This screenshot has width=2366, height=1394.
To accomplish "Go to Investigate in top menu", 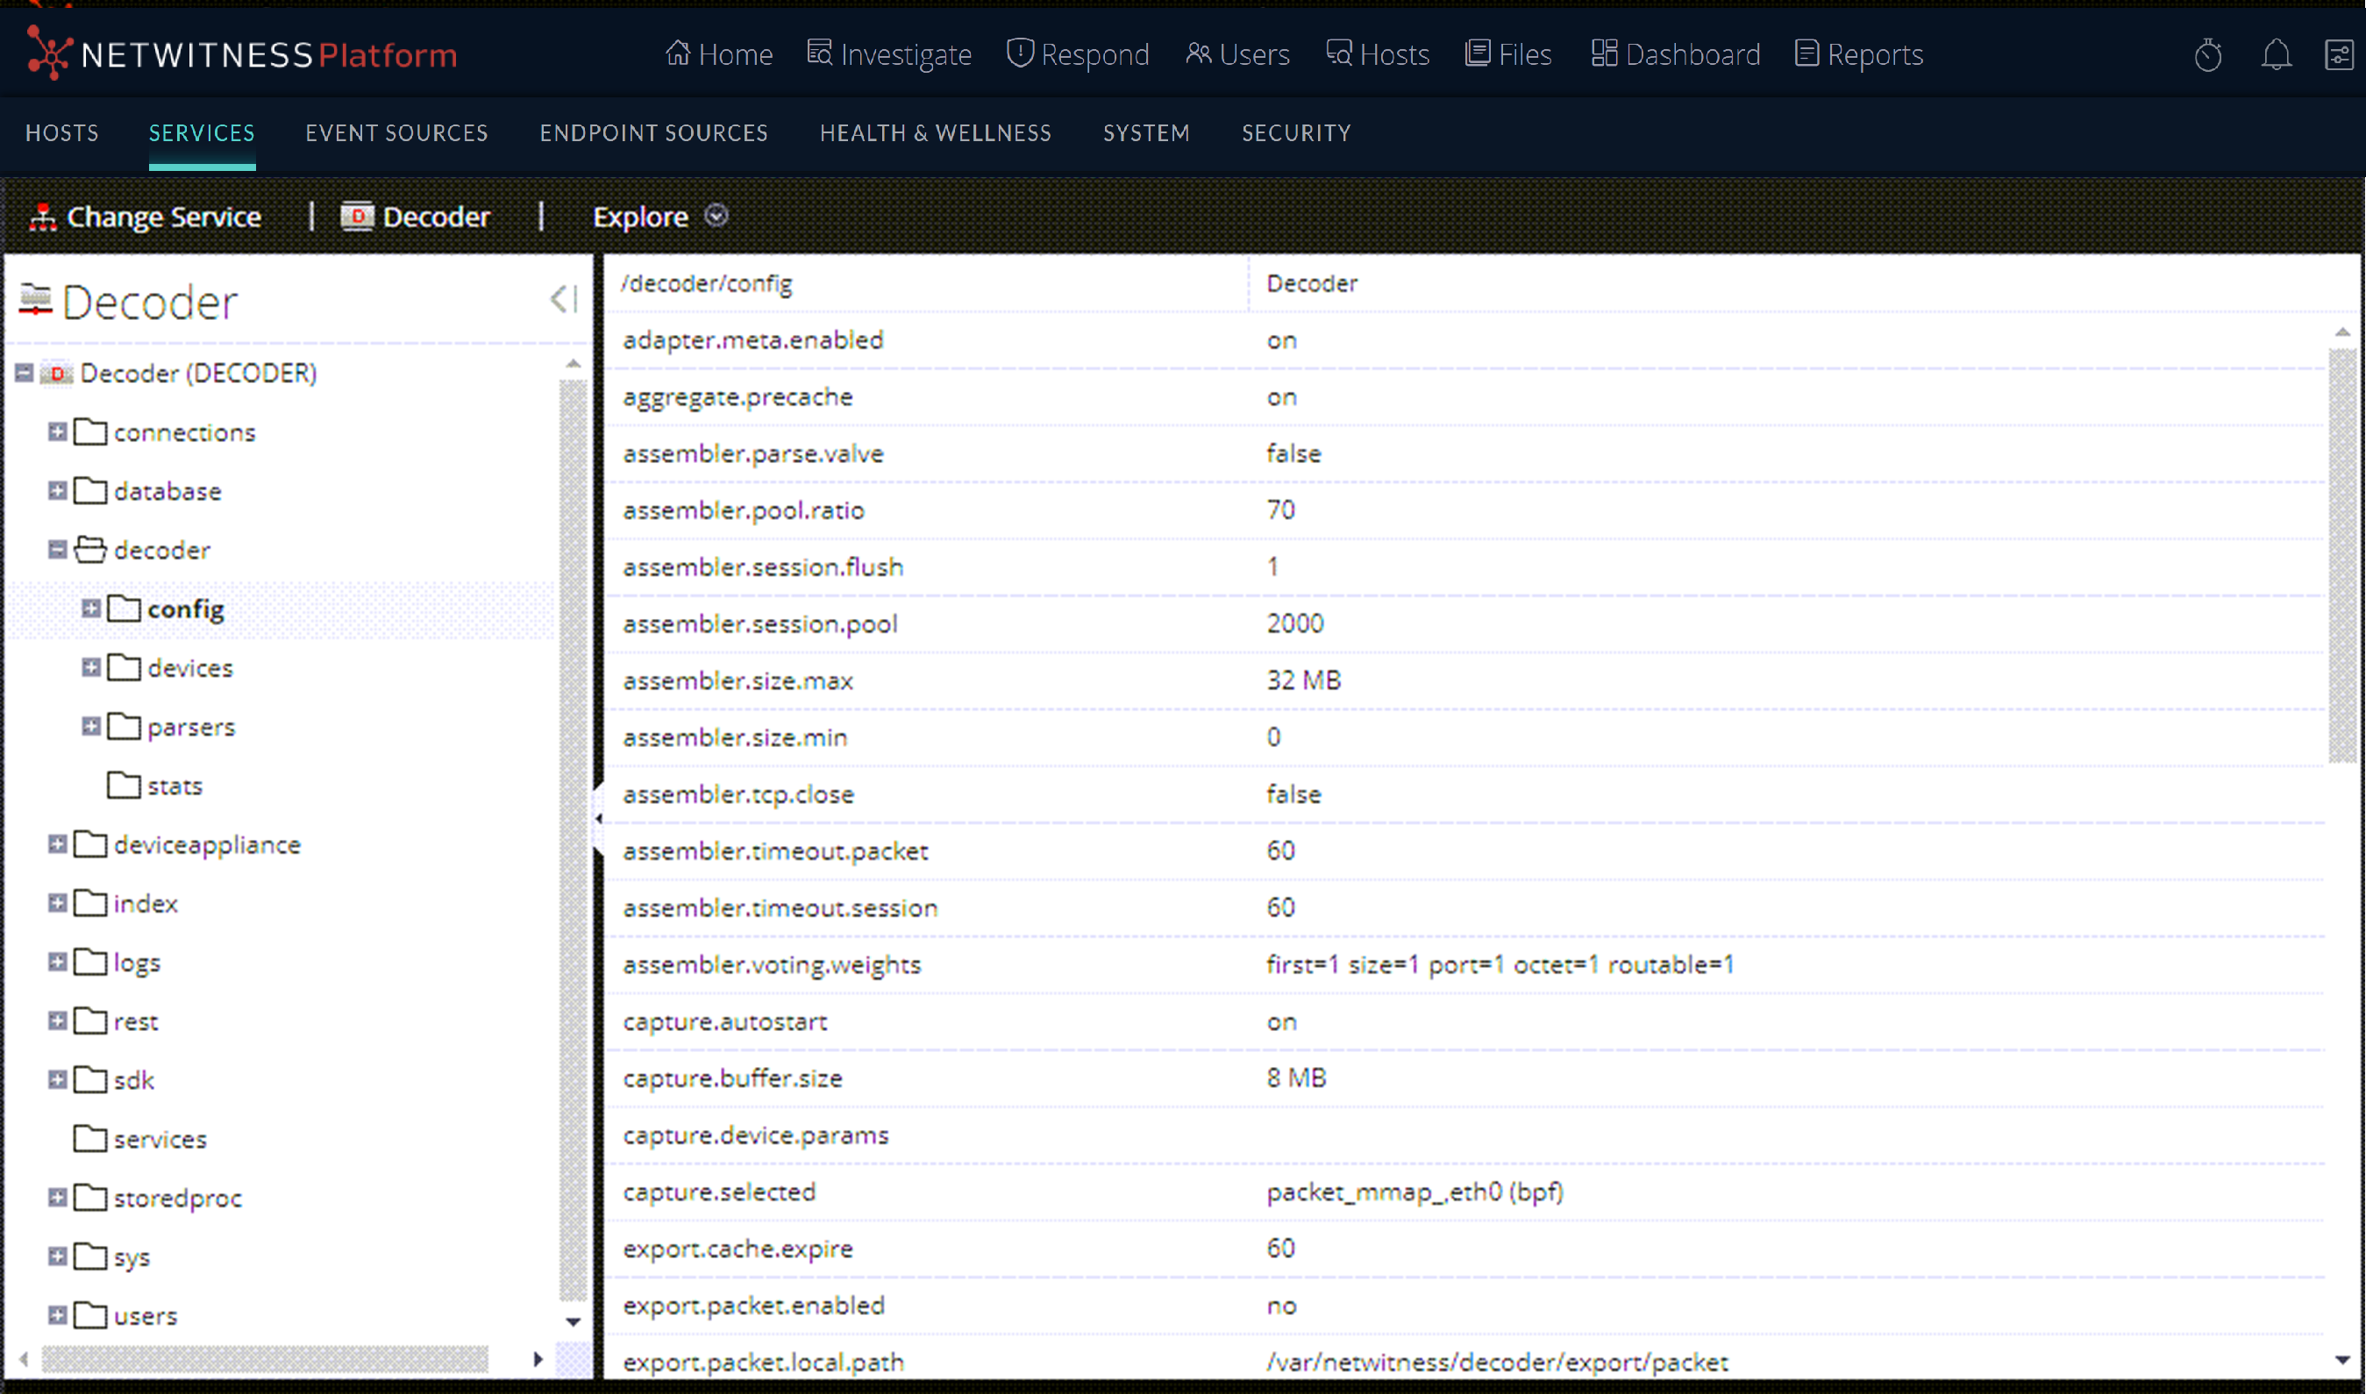I will (x=889, y=54).
